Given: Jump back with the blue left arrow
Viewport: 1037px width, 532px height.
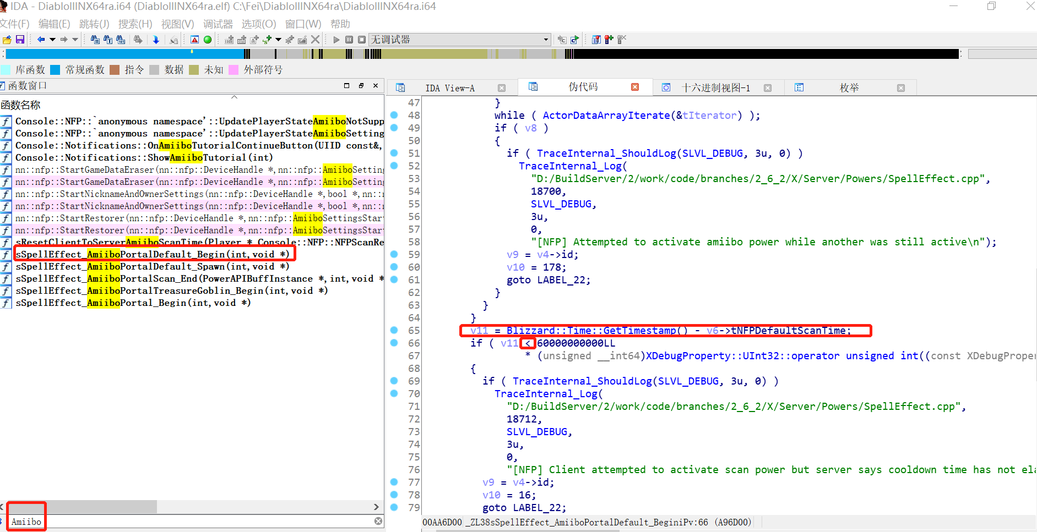Looking at the screenshot, I should (41, 40).
